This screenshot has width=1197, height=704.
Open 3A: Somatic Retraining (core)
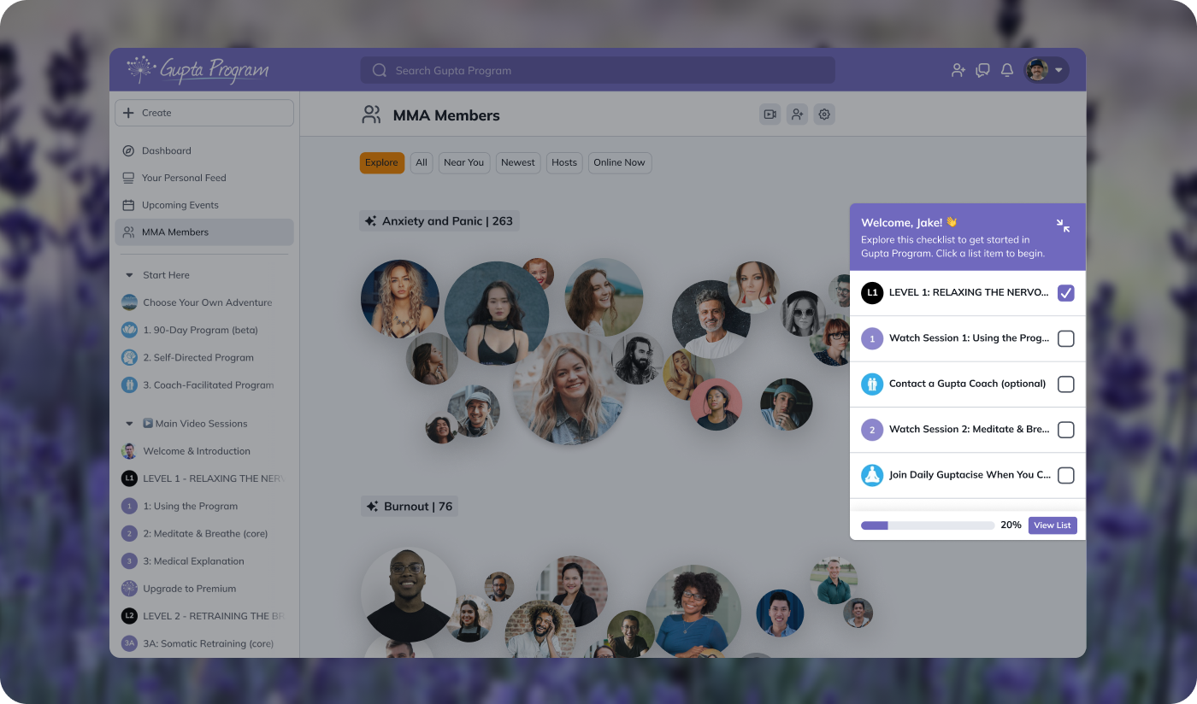[204, 643]
